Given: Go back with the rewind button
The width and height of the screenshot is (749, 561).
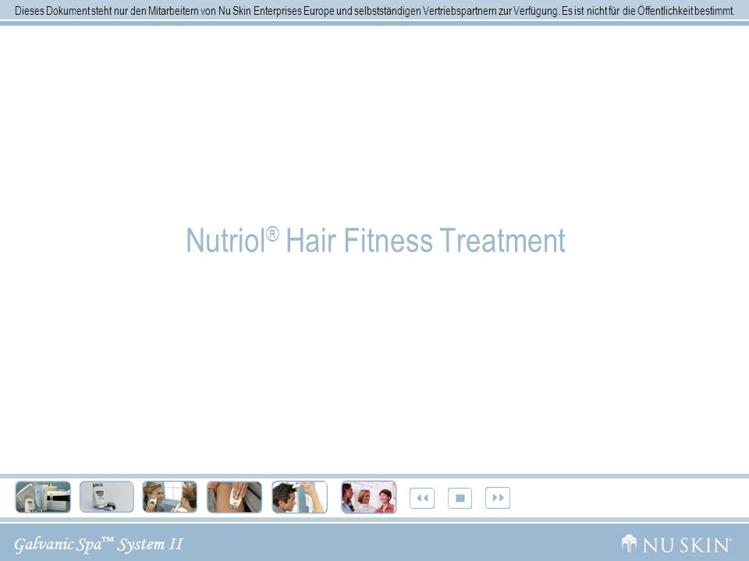Looking at the screenshot, I should click(x=422, y=498).
